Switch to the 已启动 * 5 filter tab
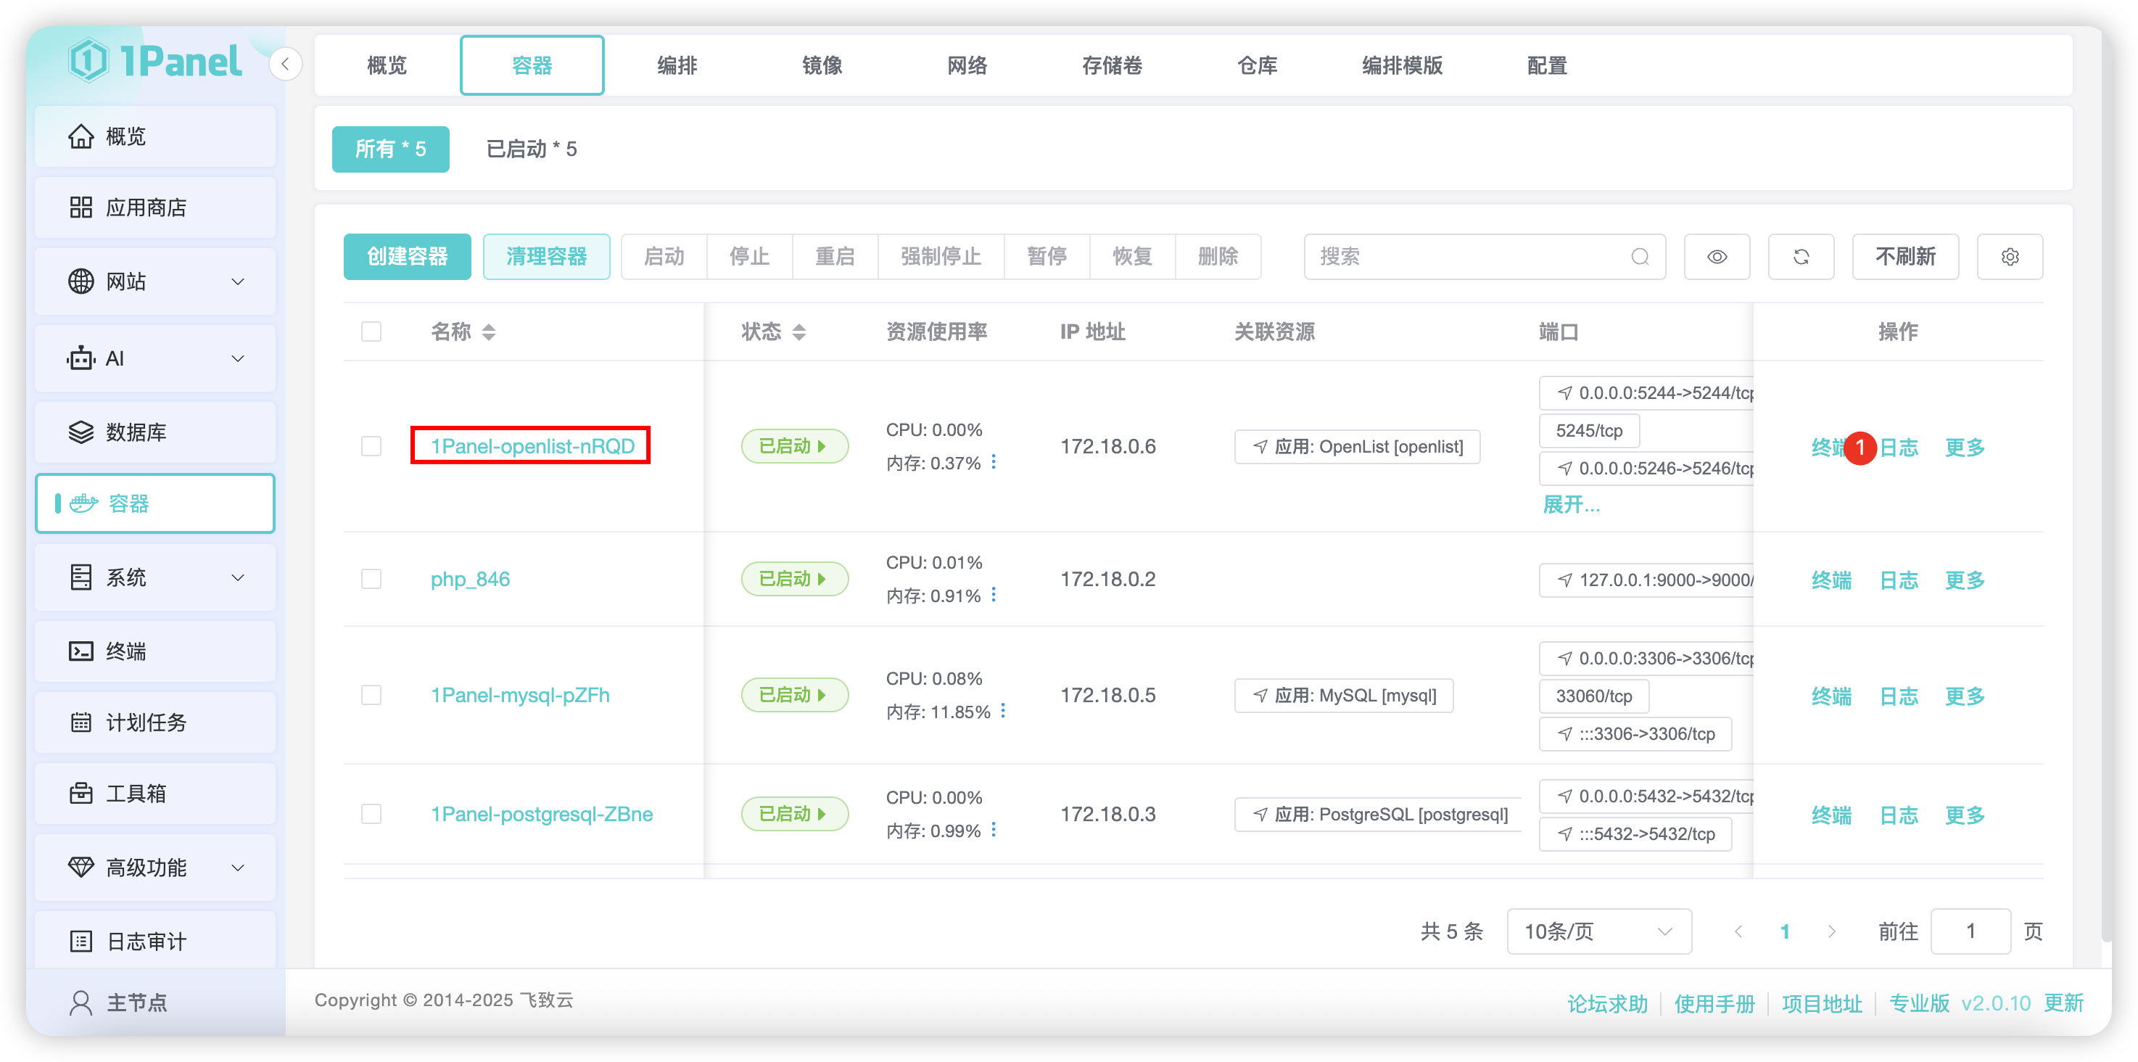 531,149
